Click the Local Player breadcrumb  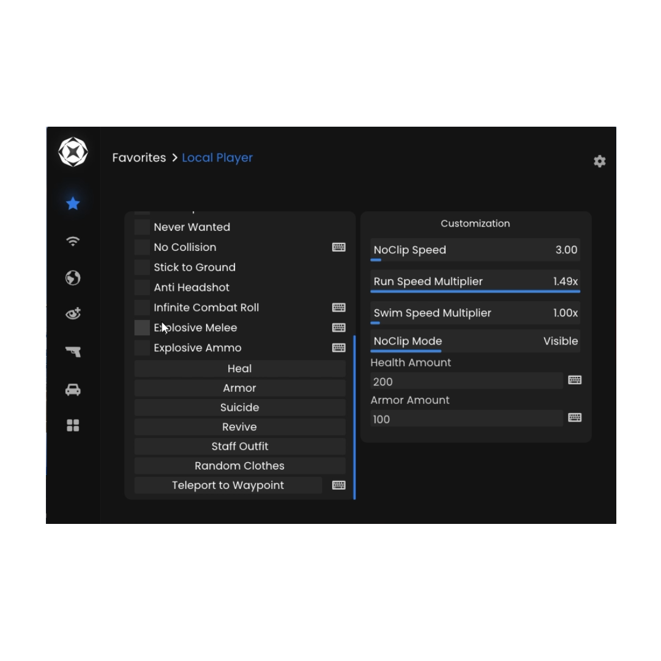click(217, 158)
